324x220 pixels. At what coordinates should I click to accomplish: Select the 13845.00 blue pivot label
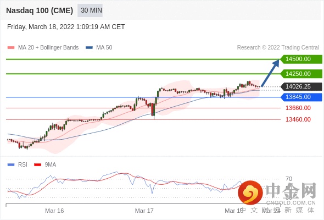pyautogui.click(x=301, y=97)
